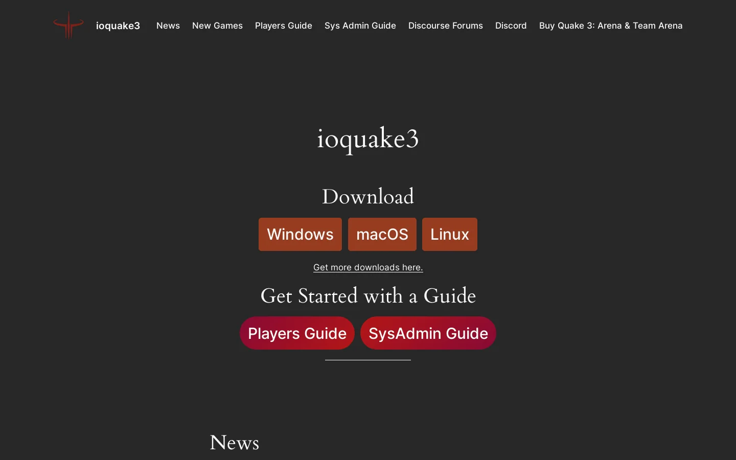This screenshot has height=460, width=736.
Task: Download the macOS build
Action: [382, 234]
